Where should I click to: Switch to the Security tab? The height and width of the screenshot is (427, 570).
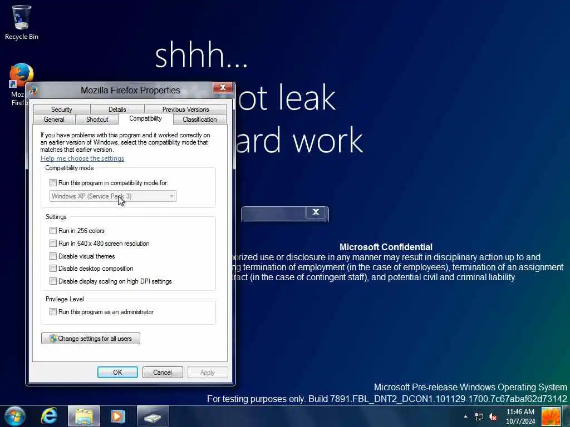tap(61, 110)
